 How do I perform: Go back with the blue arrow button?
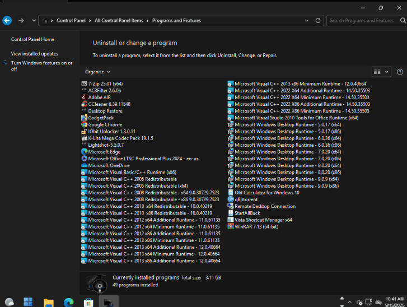[7, 21]
